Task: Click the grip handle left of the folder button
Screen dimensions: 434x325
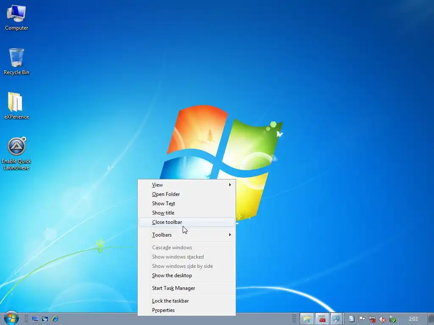Action: pyautogui.click(x=294, y=319)
